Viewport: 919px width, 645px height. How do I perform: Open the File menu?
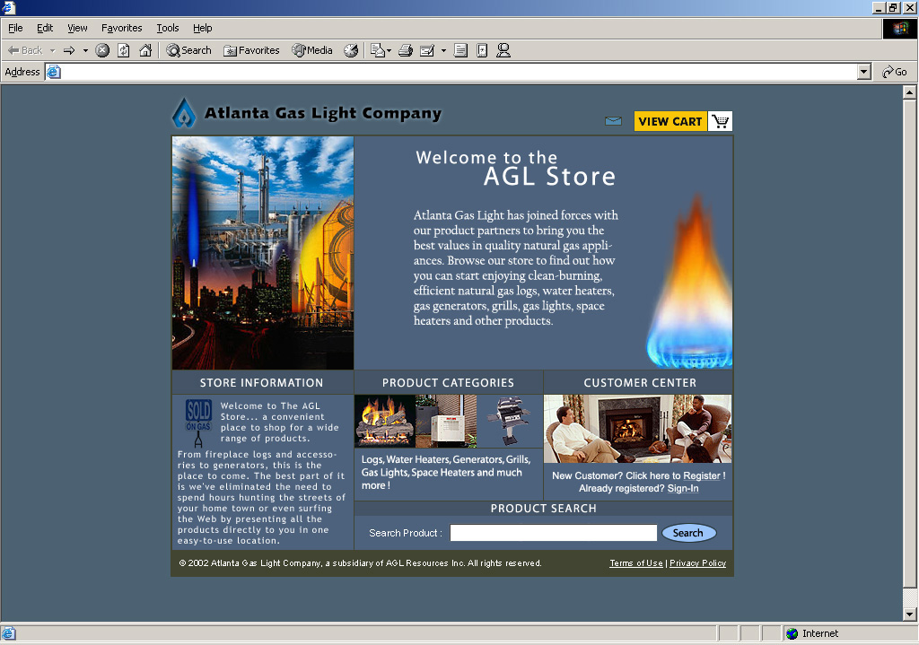[x=15, y=28]
